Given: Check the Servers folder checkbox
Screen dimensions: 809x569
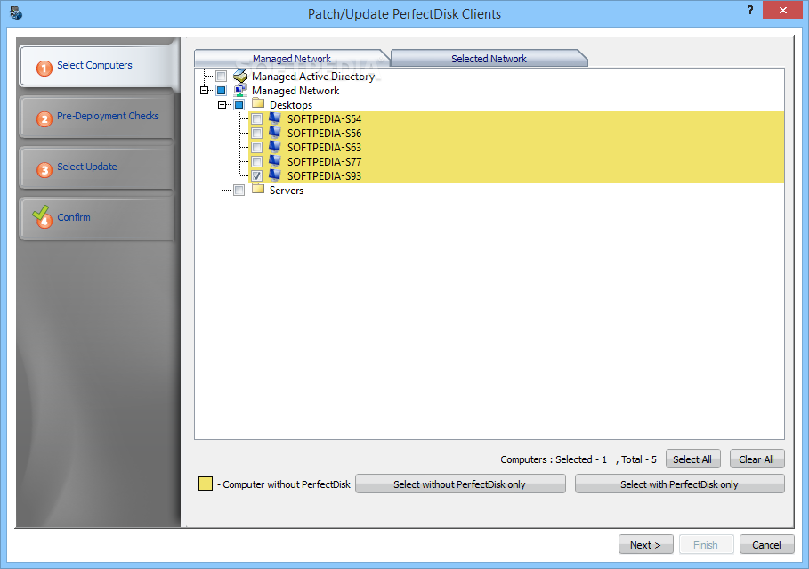Looking at the screenshot, I should coord(239,190).
